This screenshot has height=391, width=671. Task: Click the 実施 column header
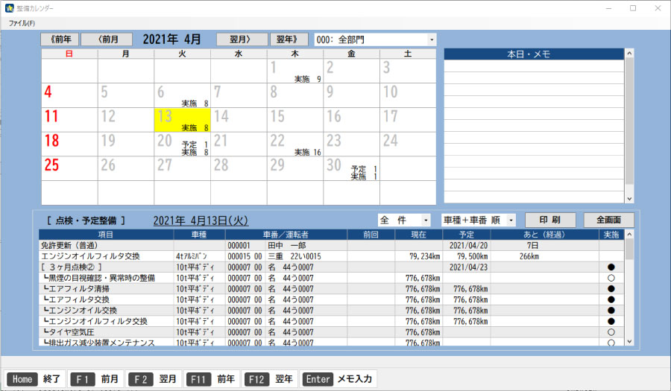tap(611, 235)
